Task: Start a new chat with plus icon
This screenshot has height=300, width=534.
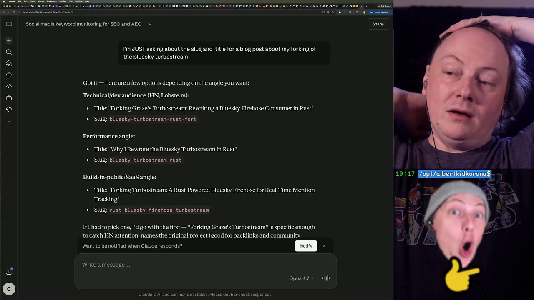Action: click(x=9, y=40)
